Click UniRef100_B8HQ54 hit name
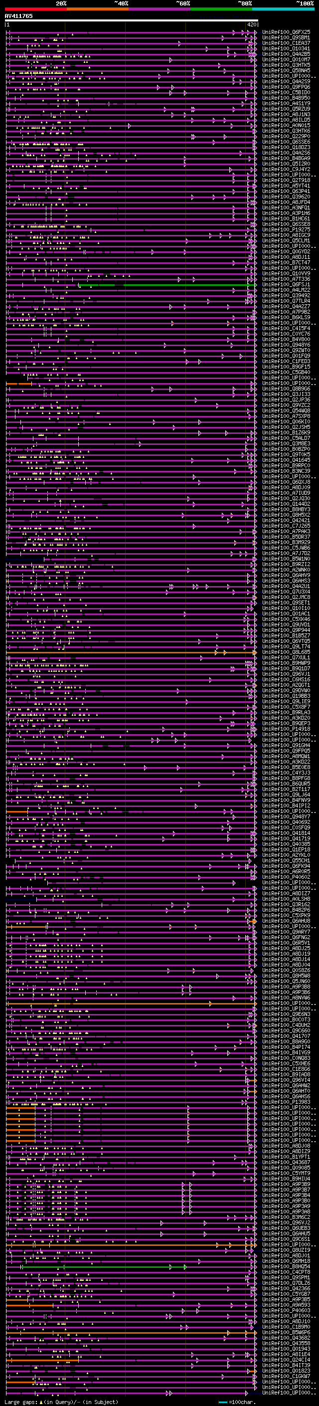This screenshot has width=319, height=1406. point(286,1266)
